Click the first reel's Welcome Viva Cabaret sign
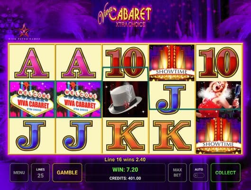 (x=32, y=99)
